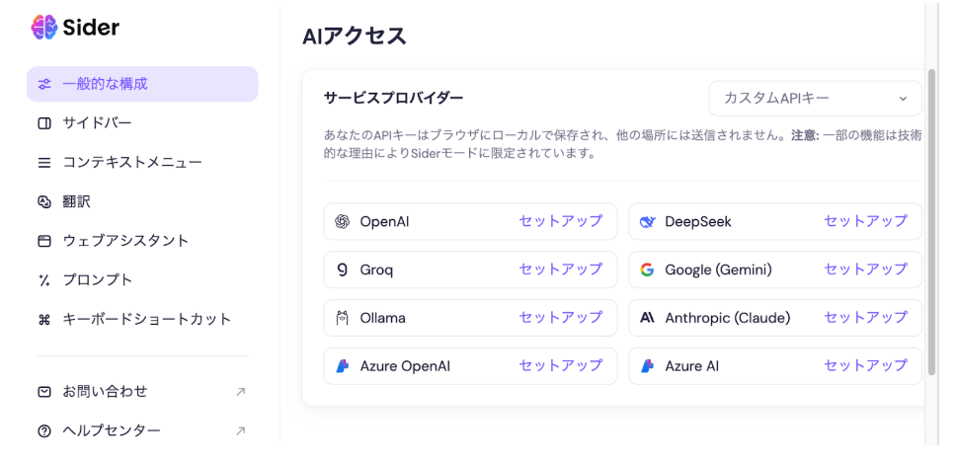Viewport: 958px width, 462px height.
Task: Click the Groq logo icon
Action: click(x=343, y=269)
